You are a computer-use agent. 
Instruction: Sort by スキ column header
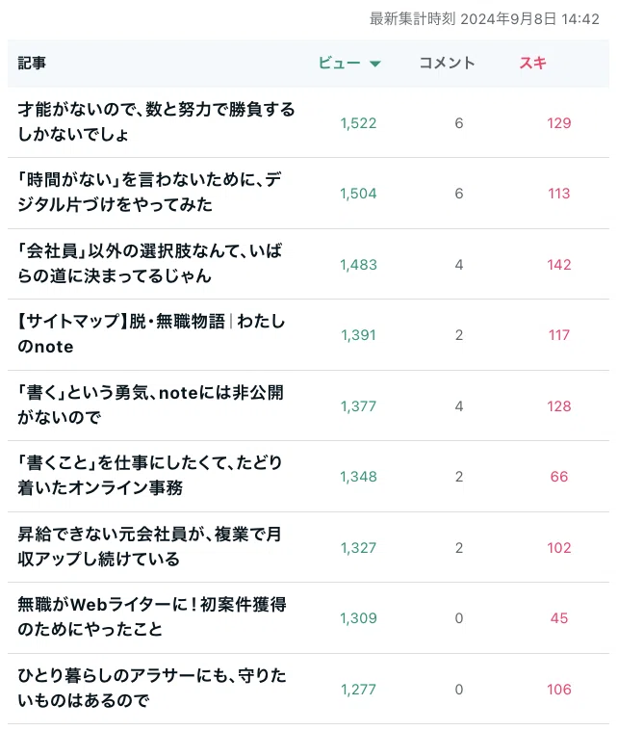tap(532, 63)
